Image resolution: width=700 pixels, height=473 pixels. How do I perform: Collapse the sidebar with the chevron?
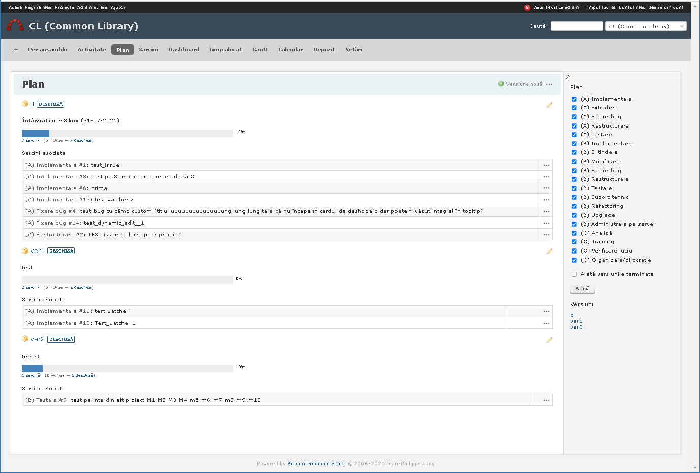click(x=568, y=76)
